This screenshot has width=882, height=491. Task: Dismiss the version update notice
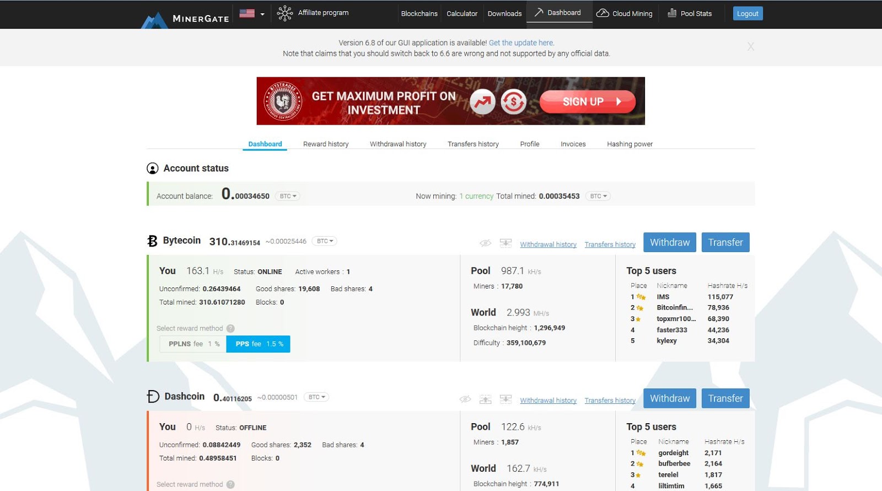750,47
